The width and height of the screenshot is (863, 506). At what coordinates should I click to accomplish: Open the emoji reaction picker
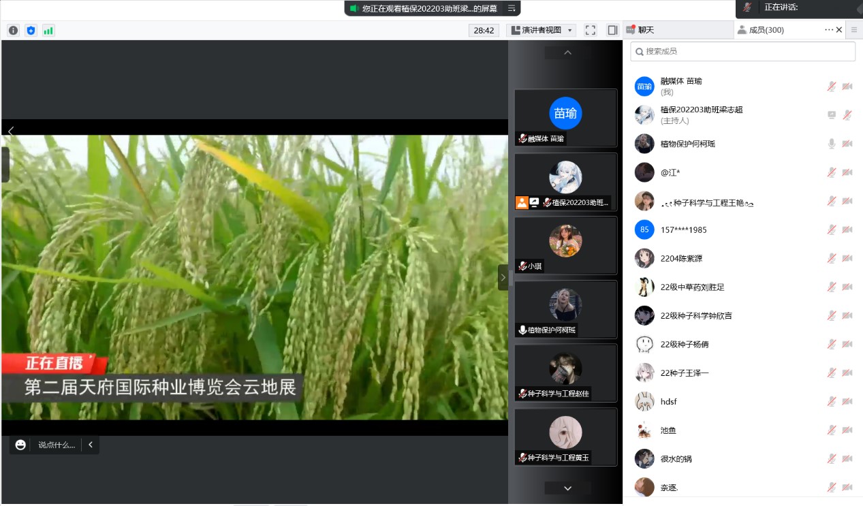[x=21, y=445]
